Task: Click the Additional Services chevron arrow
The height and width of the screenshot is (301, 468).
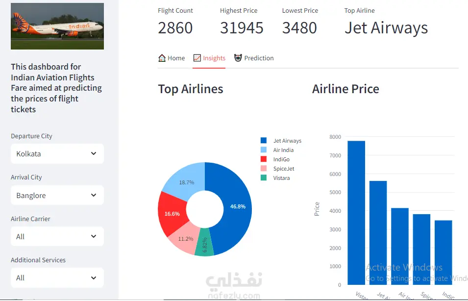Action: click(94, 277)
